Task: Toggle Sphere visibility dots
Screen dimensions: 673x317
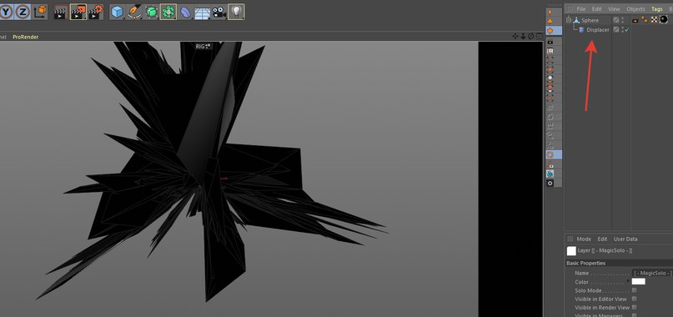Action: (x=622, y=20)
